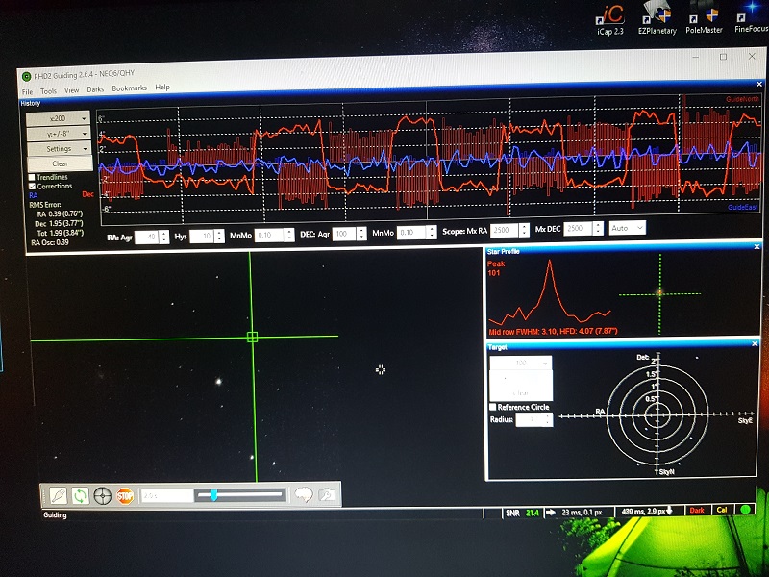Image resolution: width=769 pixels, height=577 pixels.
Task: Click the Clear button in History
Action: 59,163
